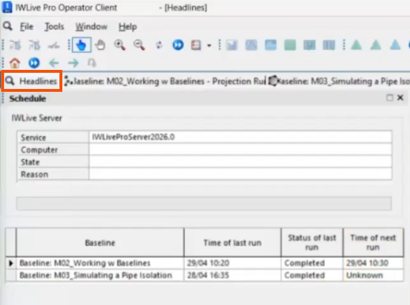This screenshot has width=410, height=305.
Task: Click the third greyed line tool icon
Action: tap(54, 46)
